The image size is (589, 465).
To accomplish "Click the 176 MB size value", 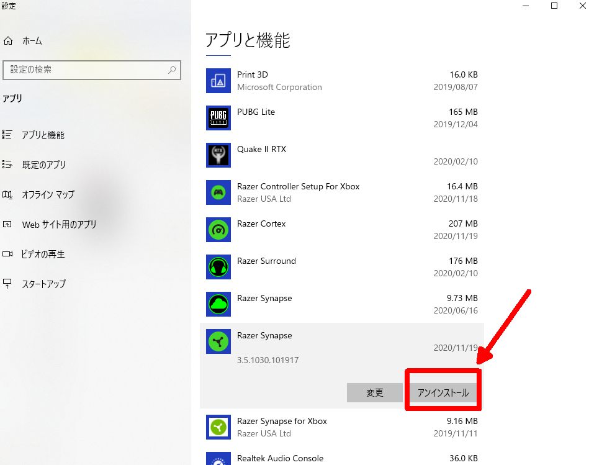I will pos(463,261).
